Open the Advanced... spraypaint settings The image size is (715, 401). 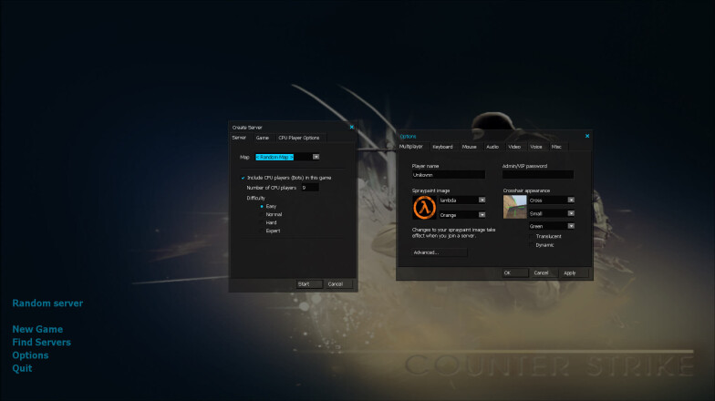tap(440, 252)
